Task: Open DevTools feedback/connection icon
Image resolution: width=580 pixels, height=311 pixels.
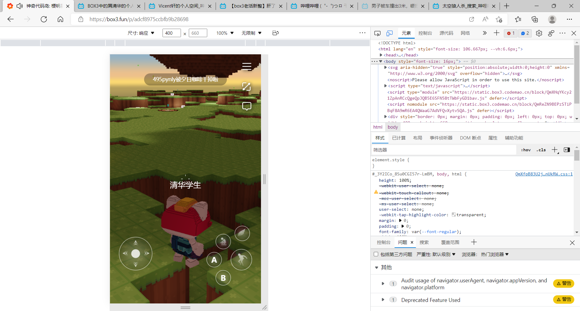Action: 551,33
